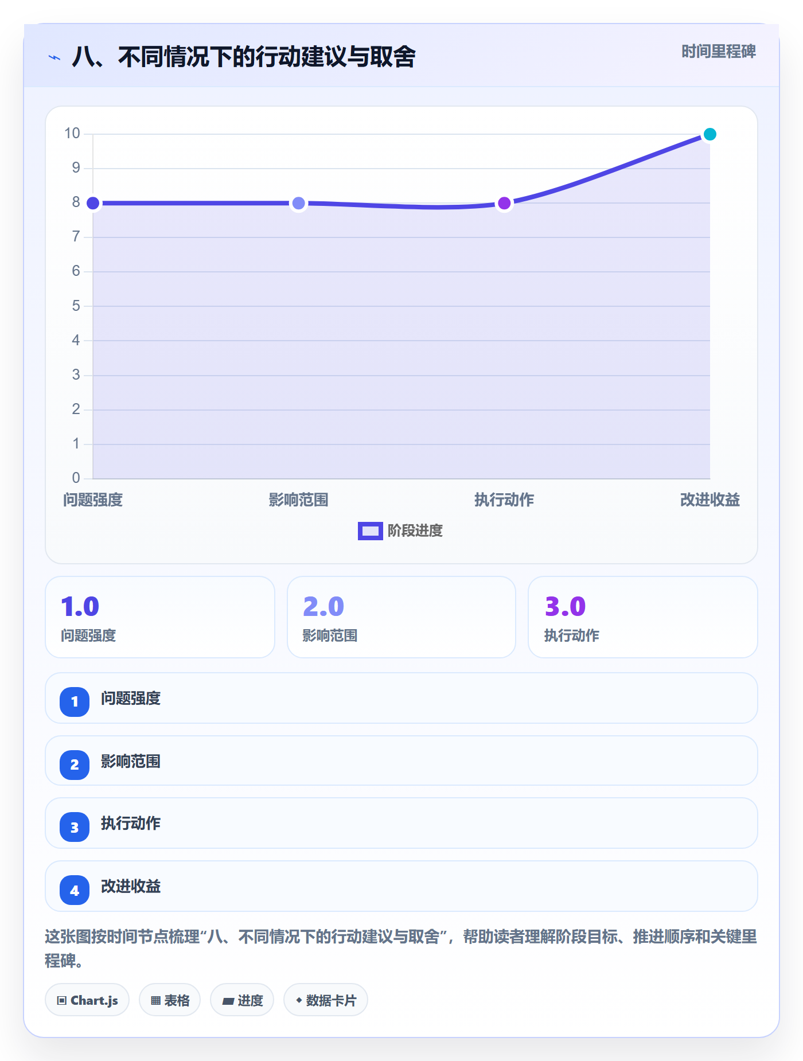Viewport: 803px width, 1061px height.
Task: Click the lightning icon beside the title
Action: (x=54, y=57)
